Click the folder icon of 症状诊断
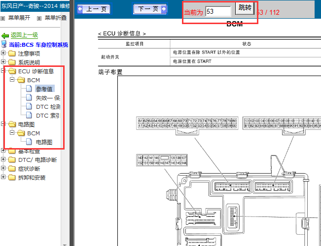This screenshot has width=321, height=246. 12,169
